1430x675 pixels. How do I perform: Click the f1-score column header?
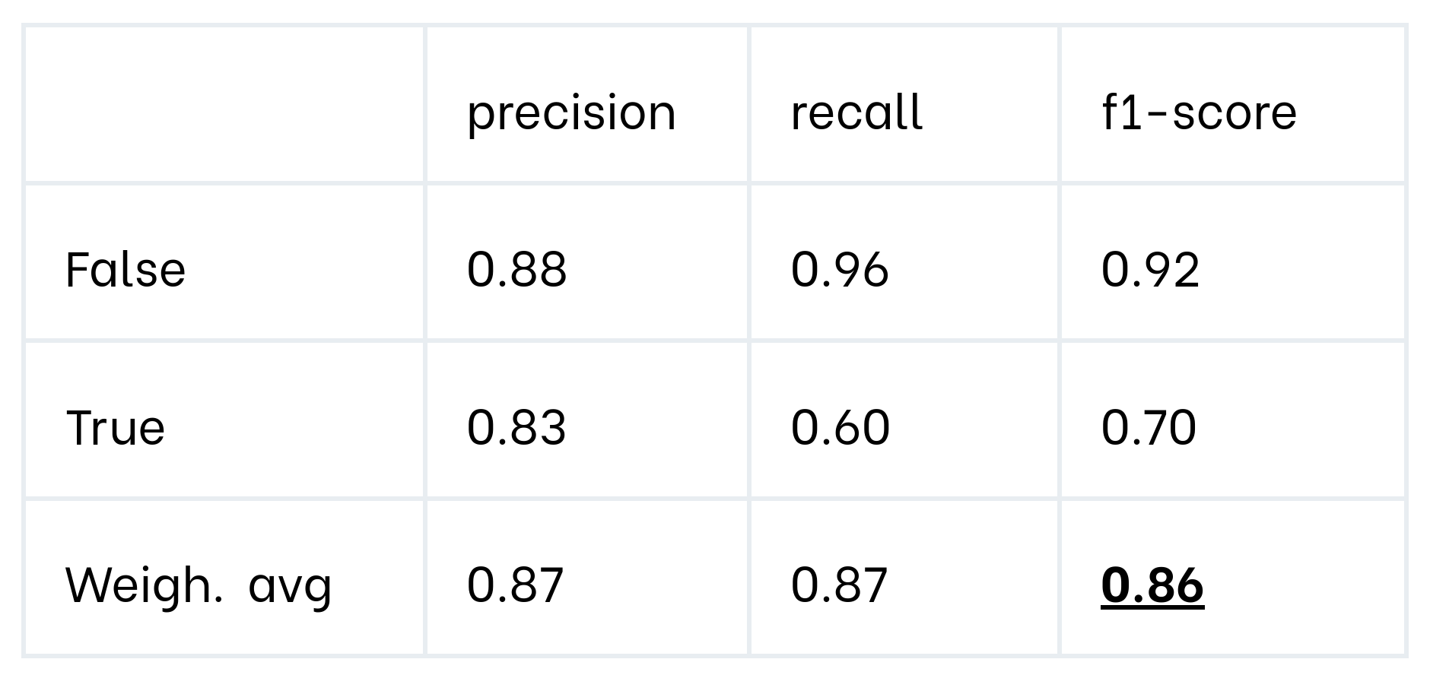pos(1199,112)
